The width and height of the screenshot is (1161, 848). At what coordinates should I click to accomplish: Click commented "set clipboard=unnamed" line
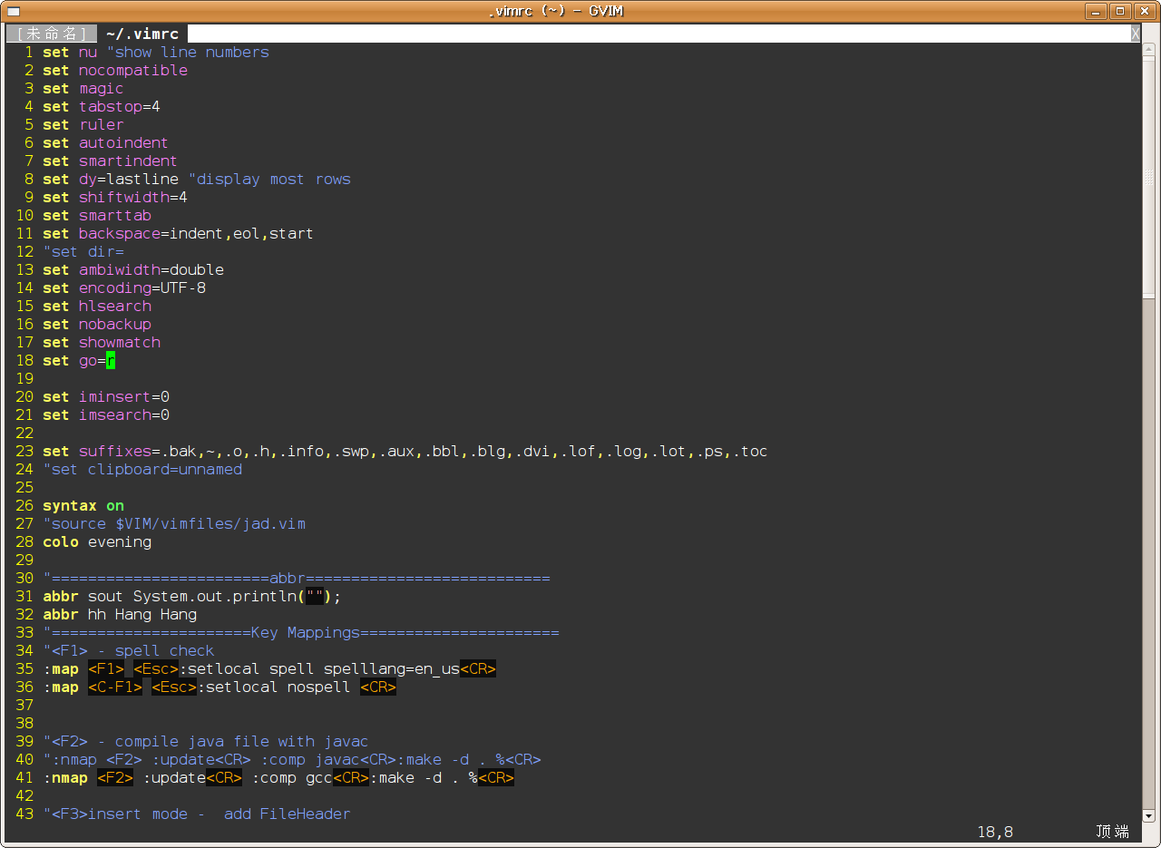click(142, 470)
